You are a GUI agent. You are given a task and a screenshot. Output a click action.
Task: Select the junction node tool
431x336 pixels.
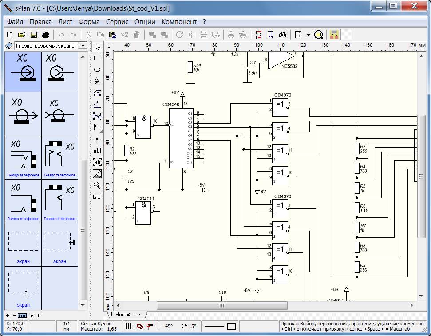click(x=97, y=139)
